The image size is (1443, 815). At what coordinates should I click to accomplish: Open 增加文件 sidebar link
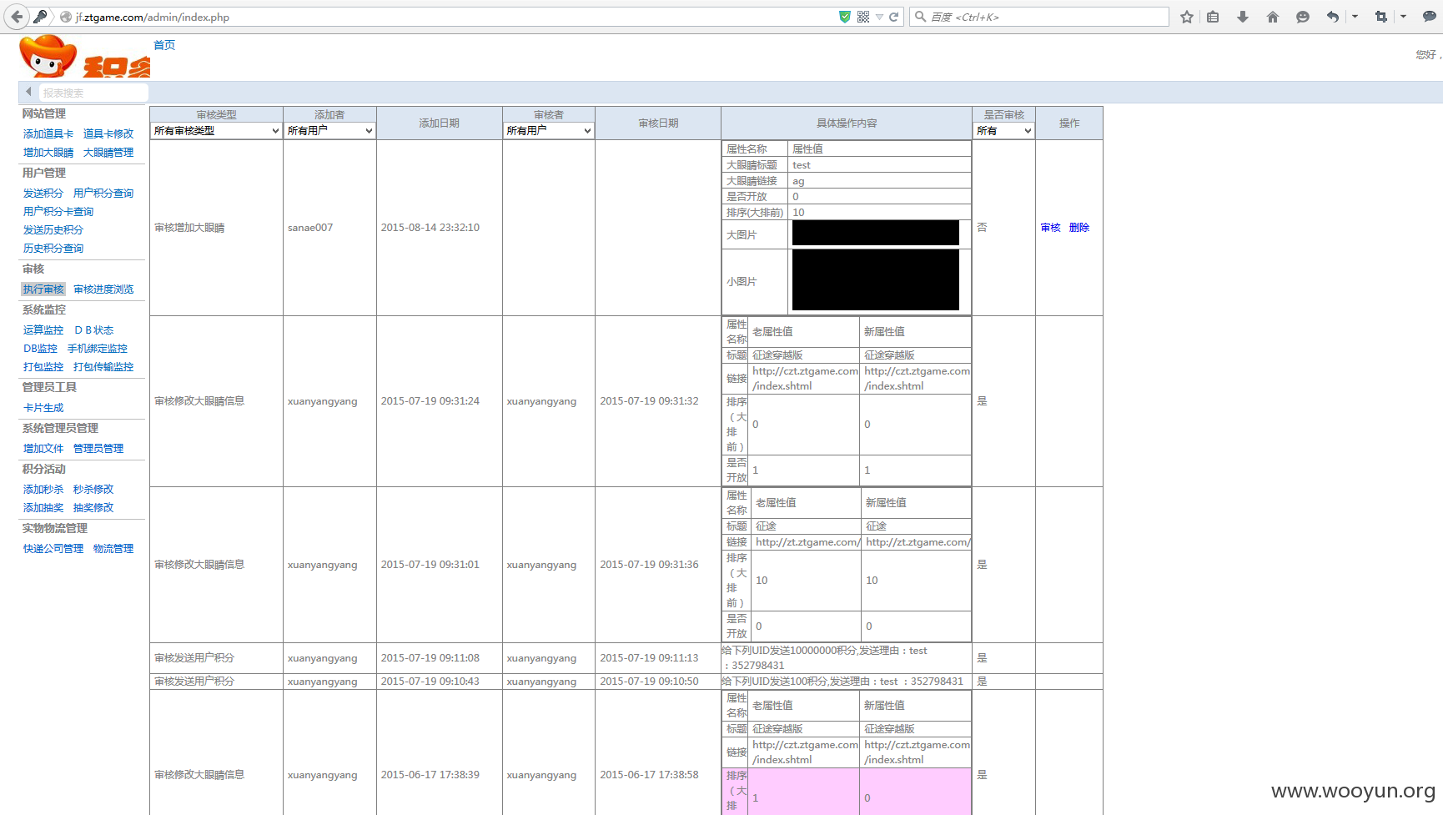coord(43,449)
